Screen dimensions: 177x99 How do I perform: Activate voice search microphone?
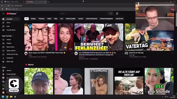117,13
